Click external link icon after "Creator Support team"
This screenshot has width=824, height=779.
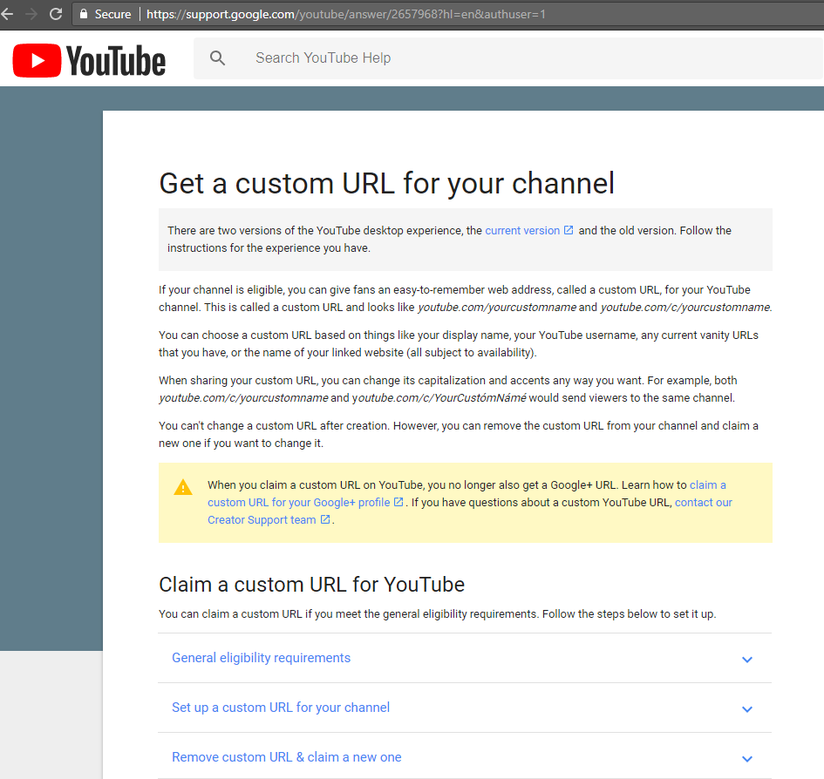coord(325,520)
